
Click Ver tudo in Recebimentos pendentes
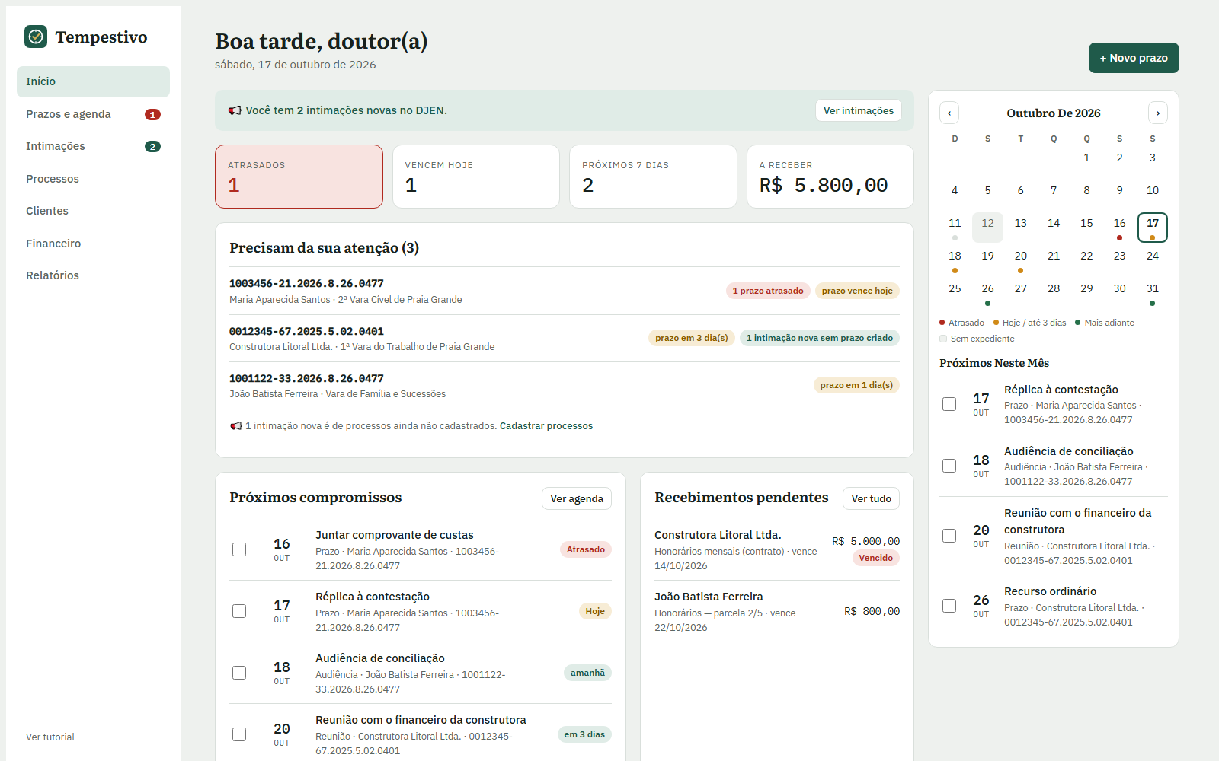pyautogui.click(x=872, y=498)
